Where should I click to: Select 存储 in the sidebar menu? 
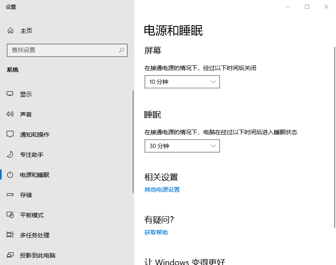pos(26,195)
